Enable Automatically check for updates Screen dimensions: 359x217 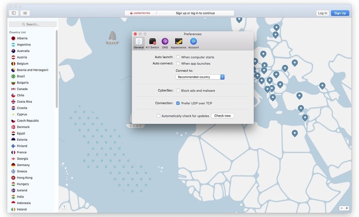[158, 116]
